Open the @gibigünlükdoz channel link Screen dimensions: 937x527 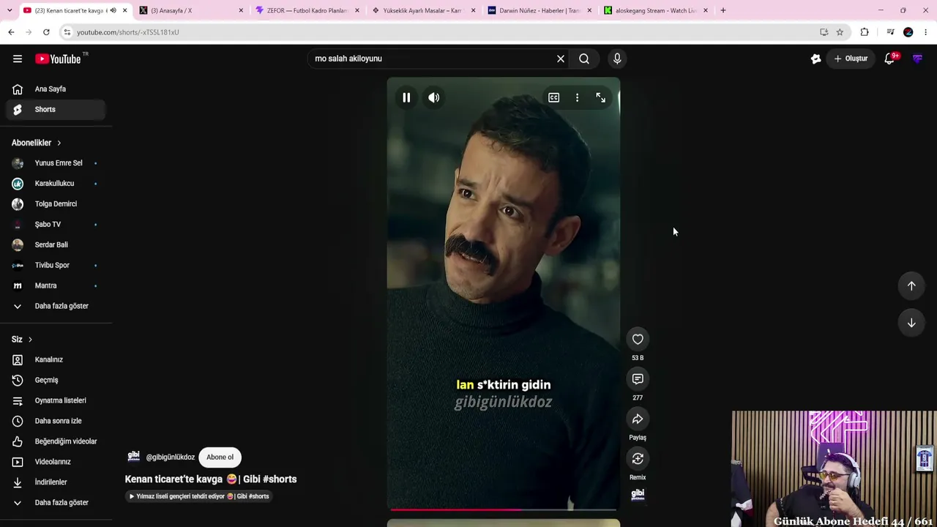(171, 457)
